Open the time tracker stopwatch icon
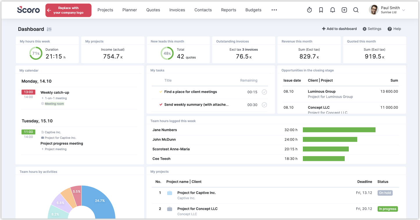 tap(309, 10)
